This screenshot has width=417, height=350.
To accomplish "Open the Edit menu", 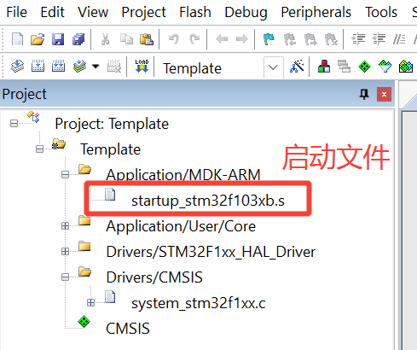I will click(53, 12).
